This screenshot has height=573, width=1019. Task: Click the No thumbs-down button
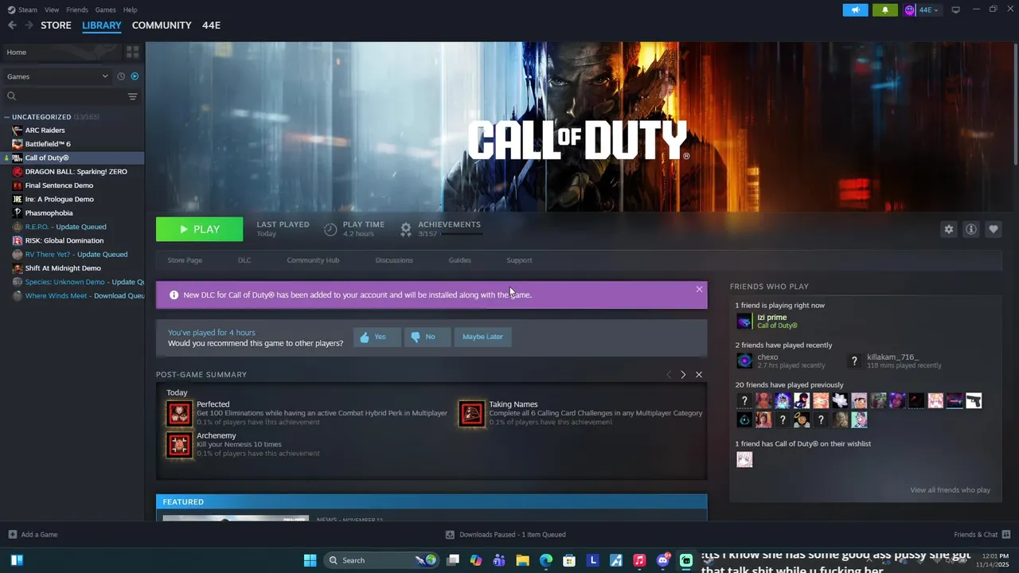click(x=427, y=337)
